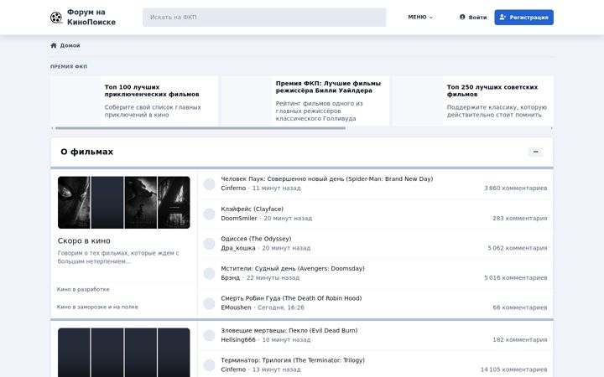Open the Форум на КиноПоиске home title
Image resolution: width=604 pixels, height=377 pixels.
click(x=91, y=18)
